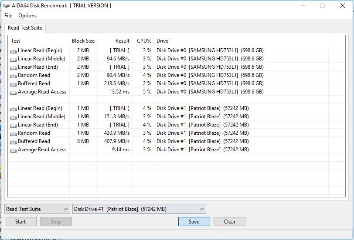Click drive icon of Patriot Blaze Buffered Read row
Viewport: 354px width, 240px height.
pos(14,142)
